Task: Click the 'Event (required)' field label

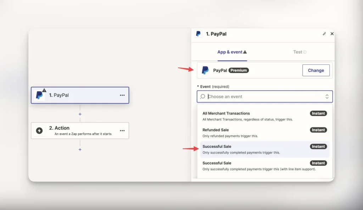Action: tap(213, 86)
